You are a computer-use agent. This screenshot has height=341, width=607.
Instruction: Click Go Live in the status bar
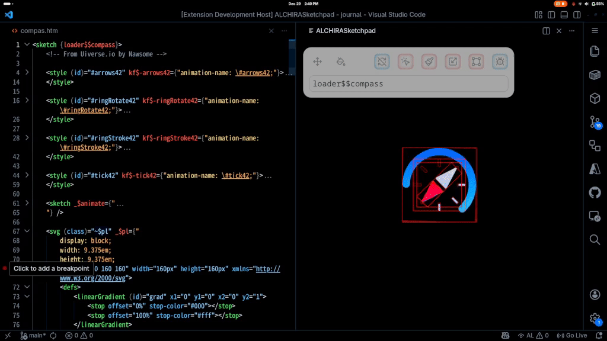pos(571,336)
